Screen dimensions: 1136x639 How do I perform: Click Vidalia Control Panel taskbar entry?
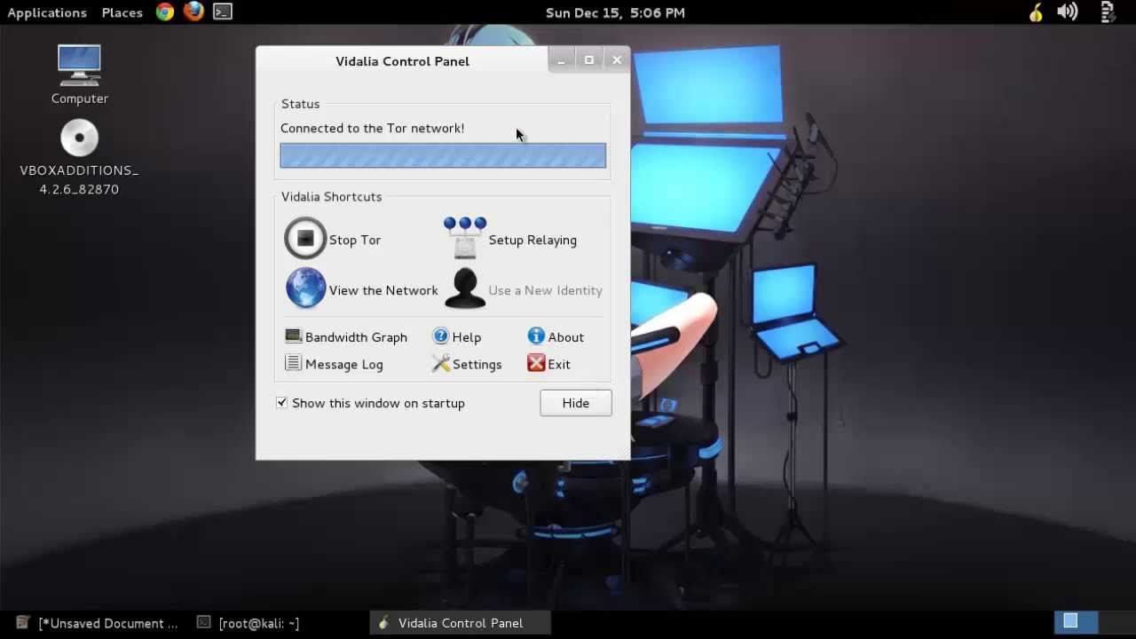460,623
